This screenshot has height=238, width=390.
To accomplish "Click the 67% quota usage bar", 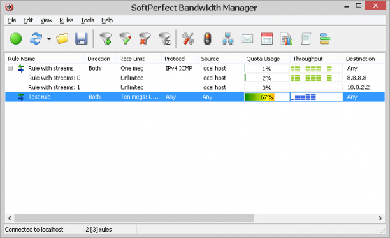I will 266,97.
